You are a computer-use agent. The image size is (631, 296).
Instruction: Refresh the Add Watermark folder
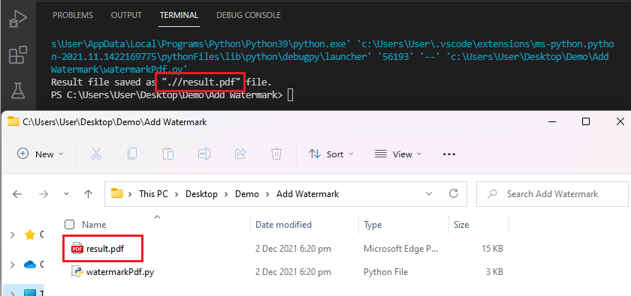click(x=454, y=193)
